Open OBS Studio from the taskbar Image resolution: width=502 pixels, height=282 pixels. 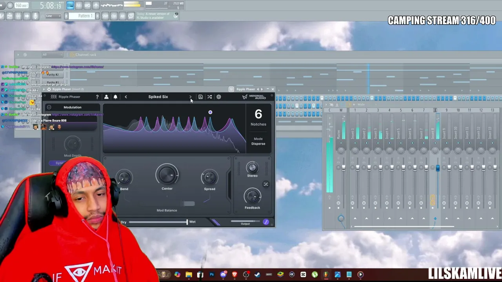coord(246,275)
